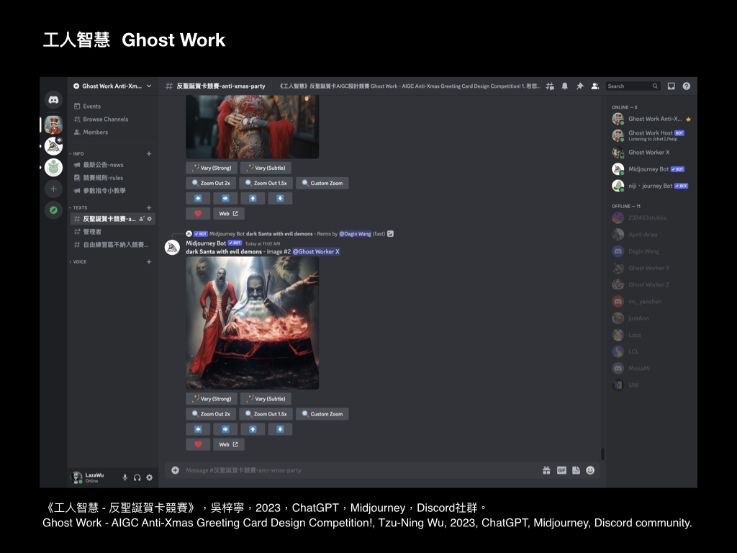Open the help question mark icon
Viewport: 737px width, 553px height.
tap(686, 86)
